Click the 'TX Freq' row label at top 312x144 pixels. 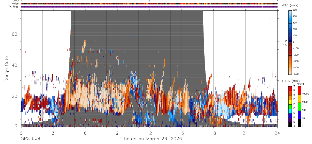[x=14, y=7]
